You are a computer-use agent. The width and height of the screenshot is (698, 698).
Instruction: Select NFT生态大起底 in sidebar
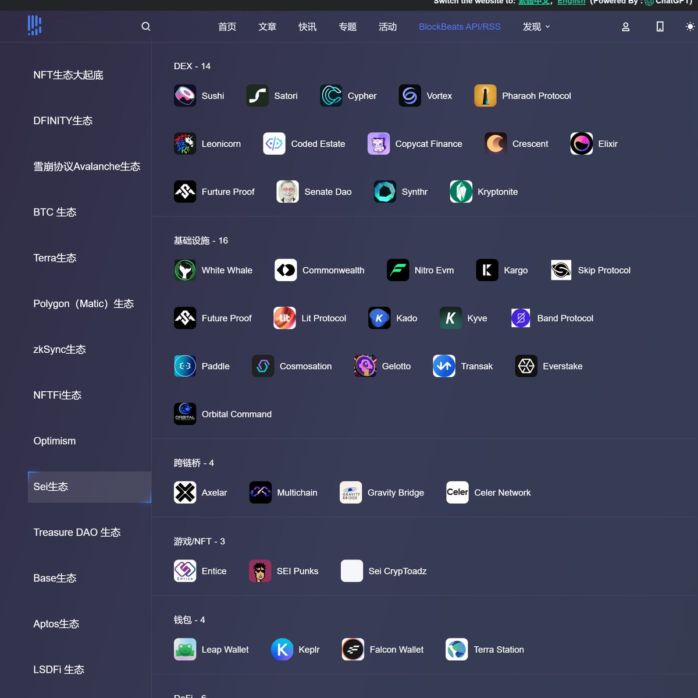pyautogui.click(x=68, y=75)
